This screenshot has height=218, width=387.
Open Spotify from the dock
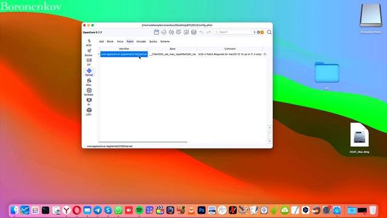coord(139,210)
